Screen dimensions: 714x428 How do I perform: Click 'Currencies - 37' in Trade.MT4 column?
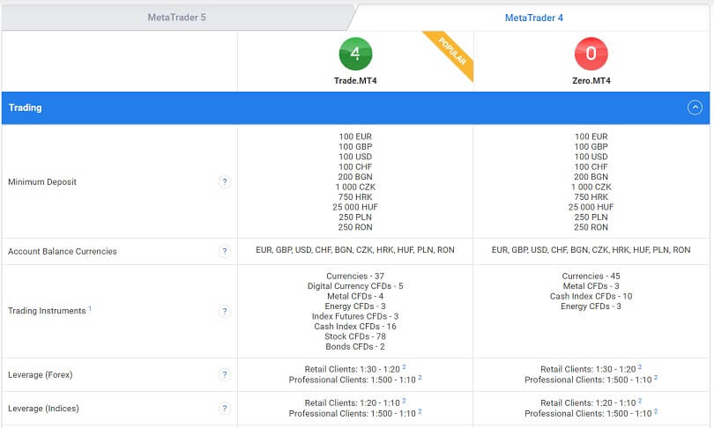pyautogui.click(x=355, y=276)
